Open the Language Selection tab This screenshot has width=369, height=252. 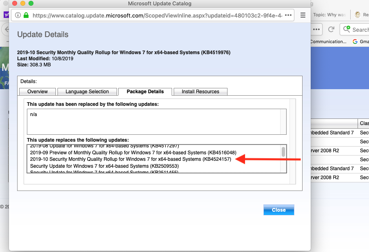(87, 92)
